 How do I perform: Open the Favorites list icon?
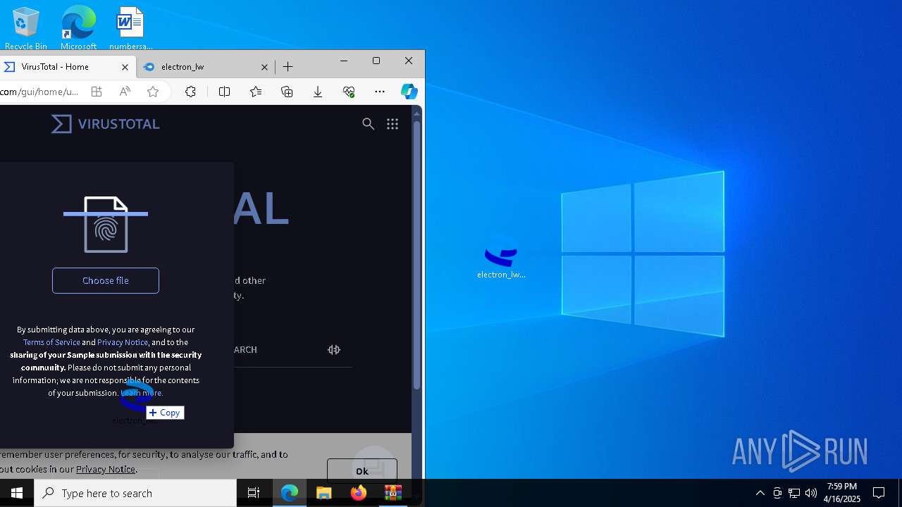[256, 92]
